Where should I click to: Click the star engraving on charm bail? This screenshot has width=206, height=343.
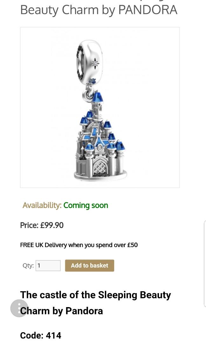95,63
